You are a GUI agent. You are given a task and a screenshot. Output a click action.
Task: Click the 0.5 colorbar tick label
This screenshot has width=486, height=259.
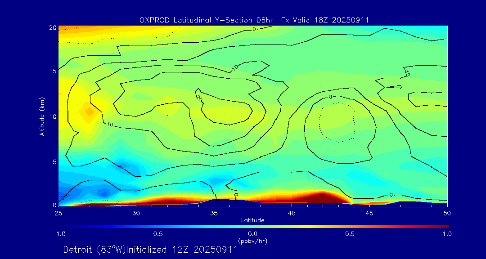tap(350, 234)
